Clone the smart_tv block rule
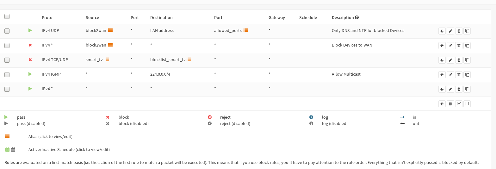 click(467, 60)
